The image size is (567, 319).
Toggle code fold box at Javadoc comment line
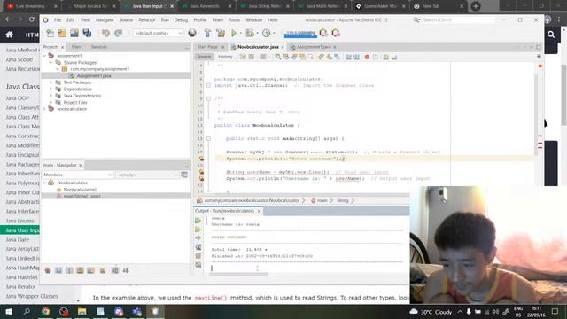[209, 98]
